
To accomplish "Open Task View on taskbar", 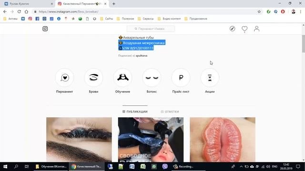I will pos(27,167).
